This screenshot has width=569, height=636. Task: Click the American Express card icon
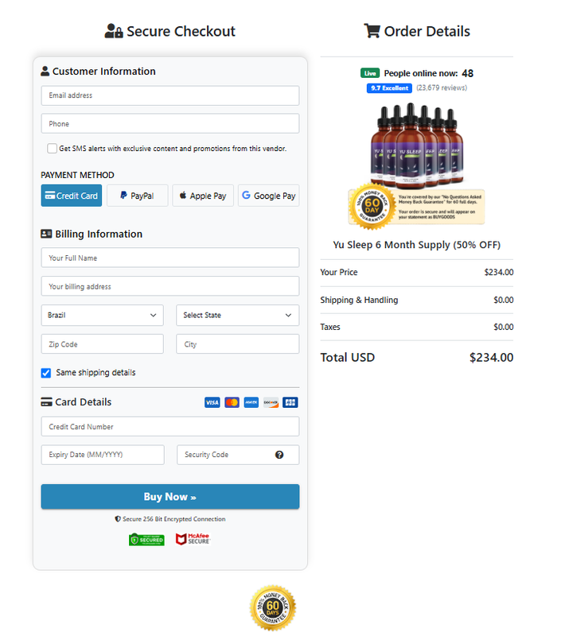(x=251, y=402)
